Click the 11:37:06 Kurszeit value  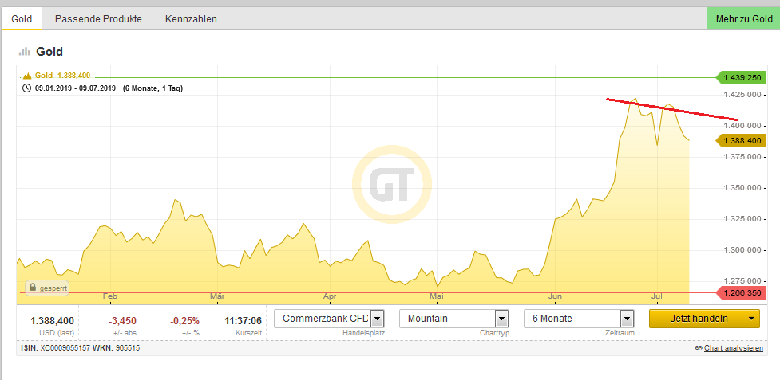click(243, 320)
